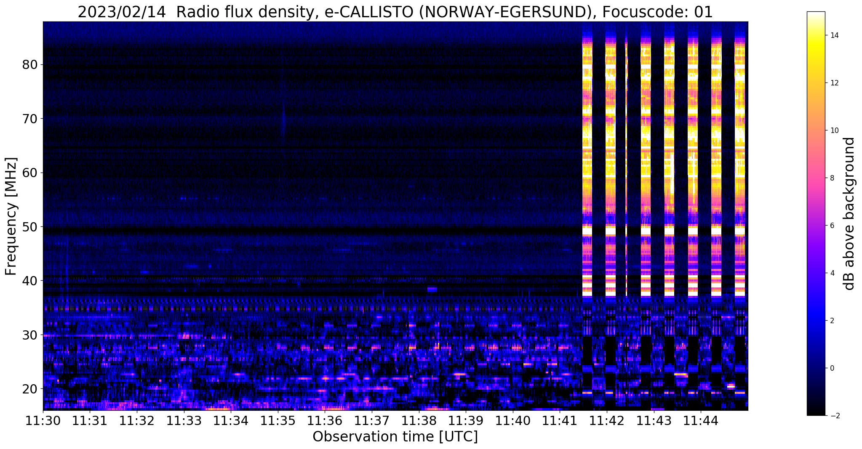This screenshot has width=862, height=449.
Task: Click the 50 MHz frequency tick label
Action: tap(29, 227)
